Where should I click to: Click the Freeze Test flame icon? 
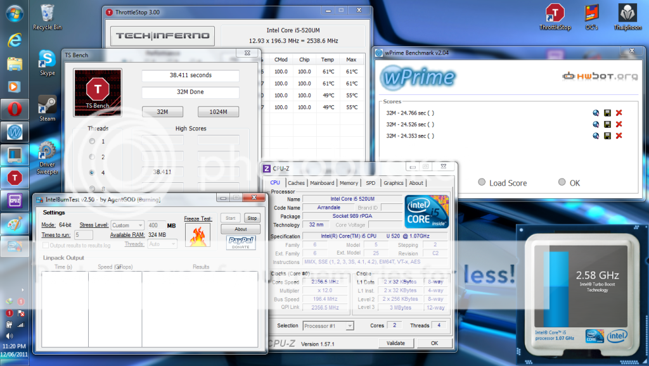[197, 234]
